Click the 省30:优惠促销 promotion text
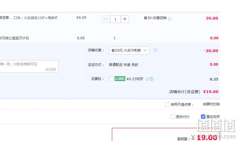The width and height of the screenshot is (238, 141). 155,18
